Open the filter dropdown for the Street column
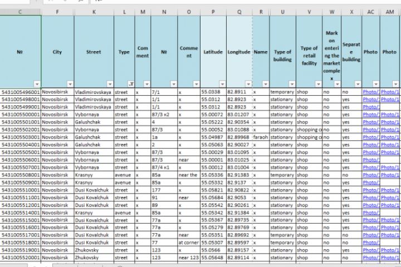The height and width of the screenshot is (267, 401). click(x=110, y=84)
